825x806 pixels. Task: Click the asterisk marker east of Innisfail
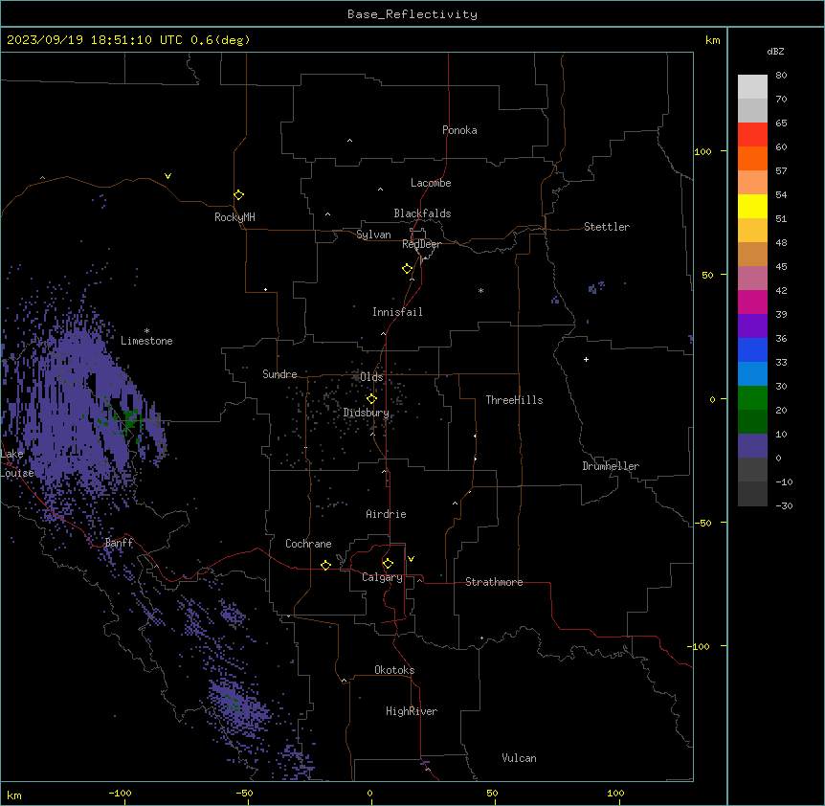[x=480, y=290]
